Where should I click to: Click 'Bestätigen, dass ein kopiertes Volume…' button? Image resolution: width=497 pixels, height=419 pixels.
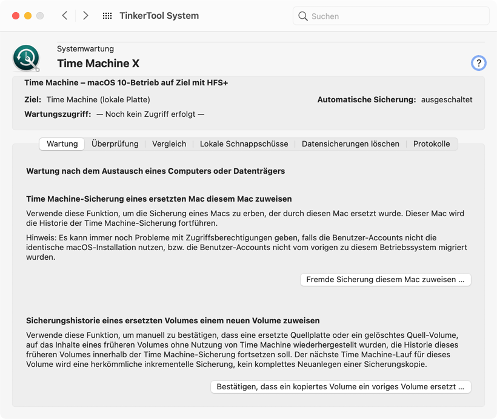(341, 387)
